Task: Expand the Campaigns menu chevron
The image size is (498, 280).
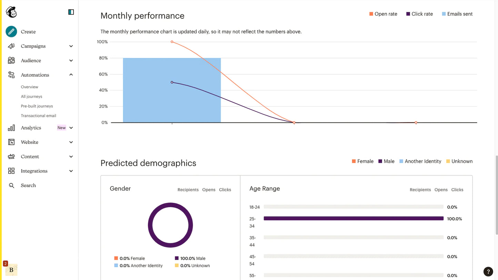Action: [x=71, y=46]
